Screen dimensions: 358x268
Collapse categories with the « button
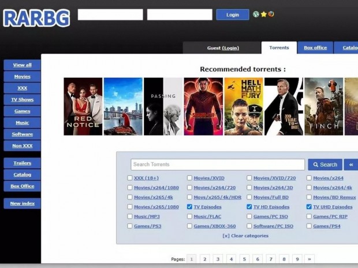[x=351, y=164]
